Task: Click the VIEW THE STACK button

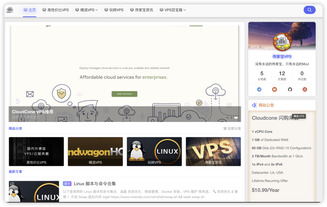Action: 125,94
